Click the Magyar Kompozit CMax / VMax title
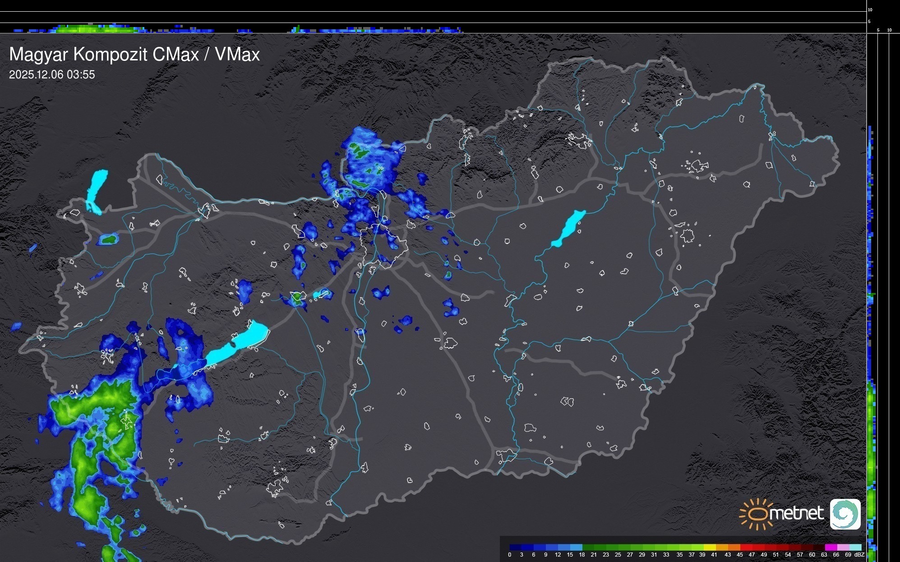Screen dimensions: 900x562 pos(134,55)
